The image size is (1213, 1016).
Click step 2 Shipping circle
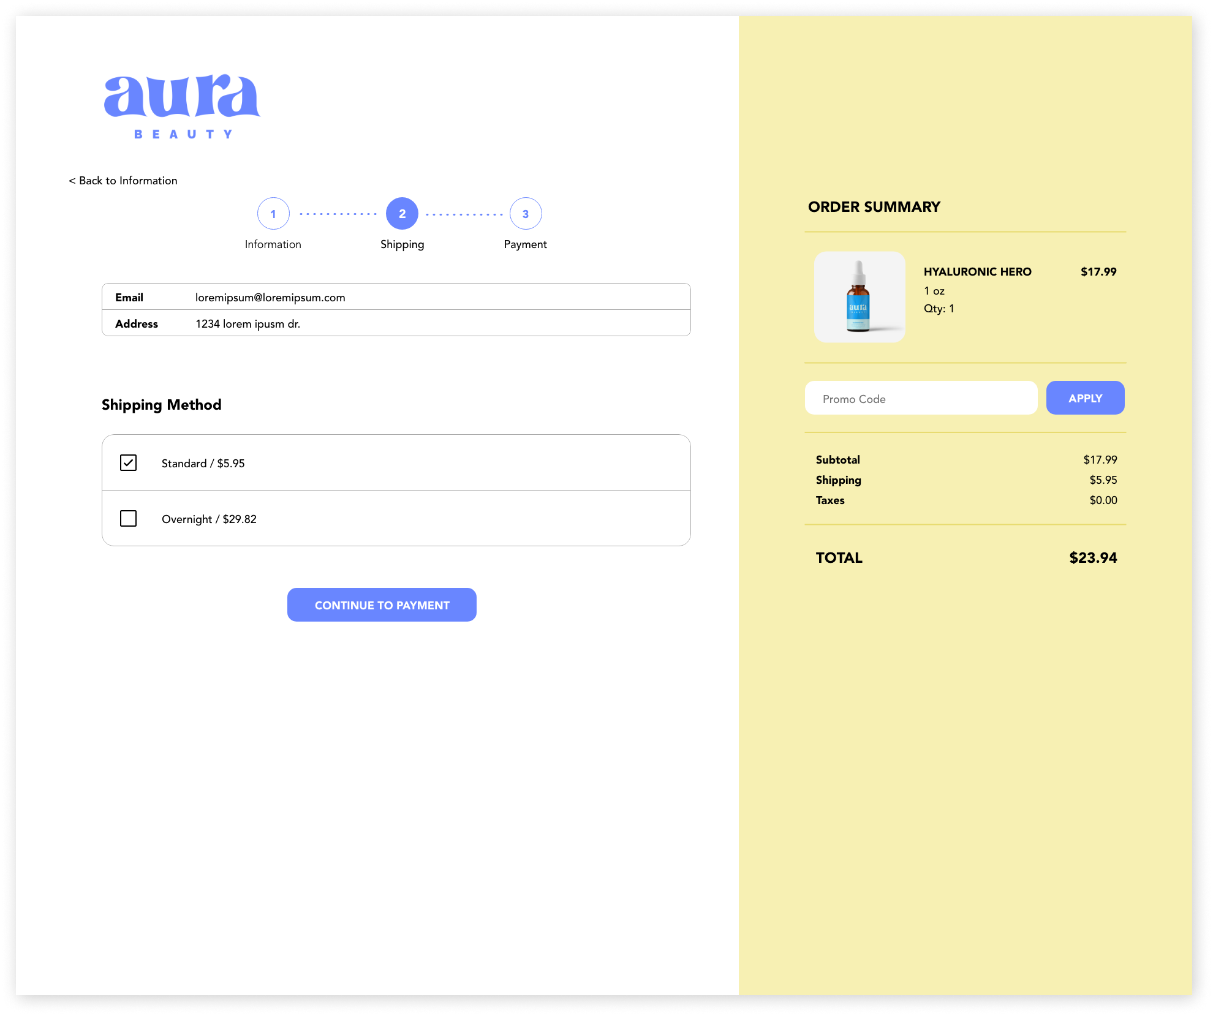click(x=402, y=214)
